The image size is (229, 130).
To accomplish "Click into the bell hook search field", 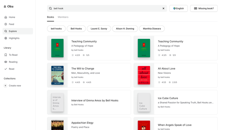I will 107,9.
